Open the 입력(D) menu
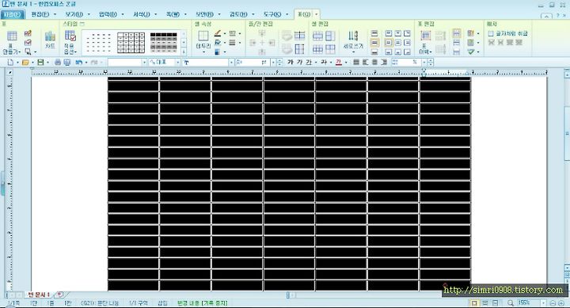570x308 pixels. (108, 14)
